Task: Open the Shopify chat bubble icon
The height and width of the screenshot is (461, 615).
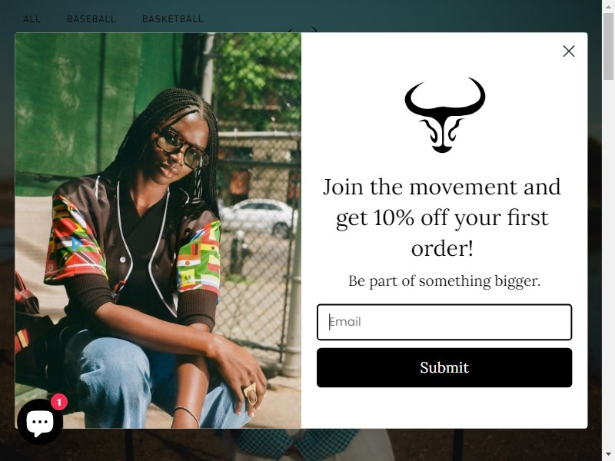Action: point(40,422)
